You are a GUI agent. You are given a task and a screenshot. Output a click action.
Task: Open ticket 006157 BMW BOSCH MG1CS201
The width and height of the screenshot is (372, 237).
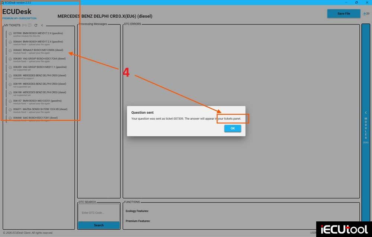tap(40, 102)
